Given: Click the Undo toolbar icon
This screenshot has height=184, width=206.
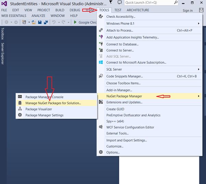Looking at the screenshot, I should point(54,22).
